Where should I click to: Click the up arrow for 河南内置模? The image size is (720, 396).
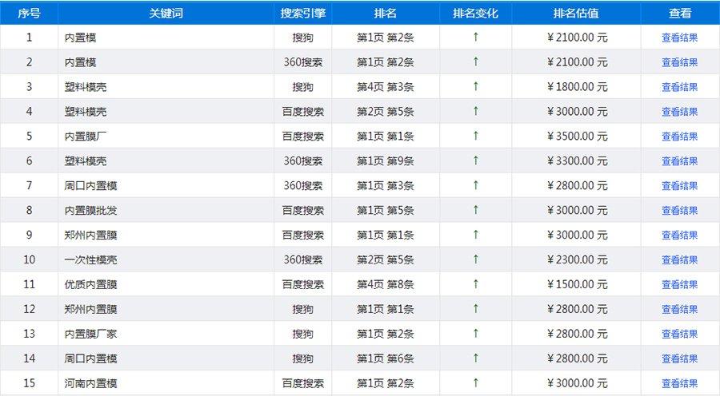tap(475, 383)
